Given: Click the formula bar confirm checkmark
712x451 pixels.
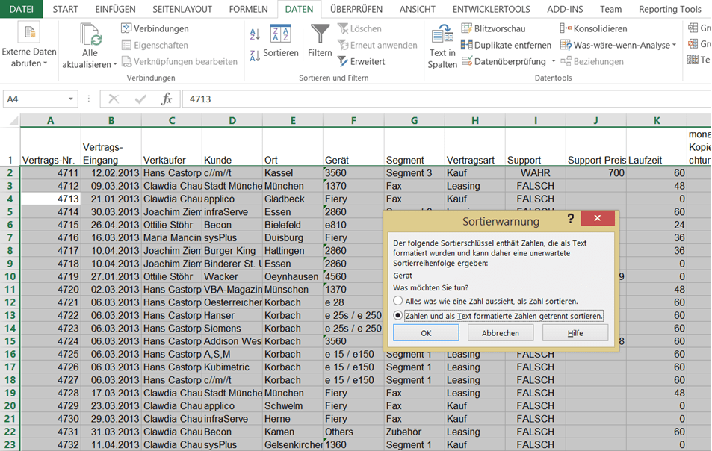Looking at the screenshot, I should pyautogui.click(x=140, y=99).
